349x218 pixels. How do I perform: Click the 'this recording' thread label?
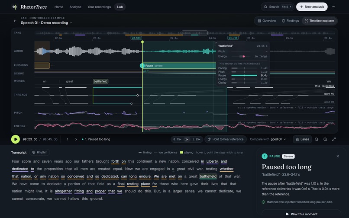click(x=324, y=86)
